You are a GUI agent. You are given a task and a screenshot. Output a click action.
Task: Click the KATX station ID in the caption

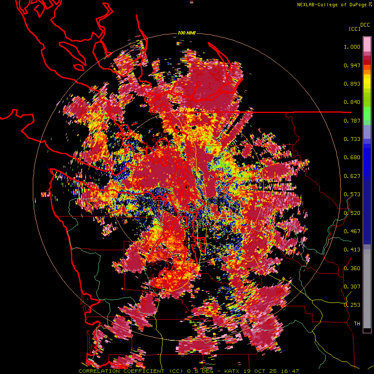[233, 371]
